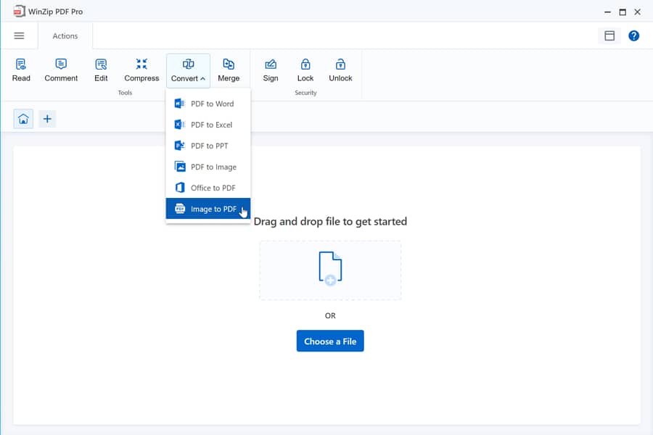
Task: Click the WinZip PDF Pro app icon
Action: point(19,12)
